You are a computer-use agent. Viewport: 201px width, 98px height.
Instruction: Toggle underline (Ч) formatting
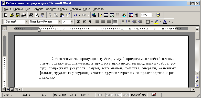[x=90, y=22]
